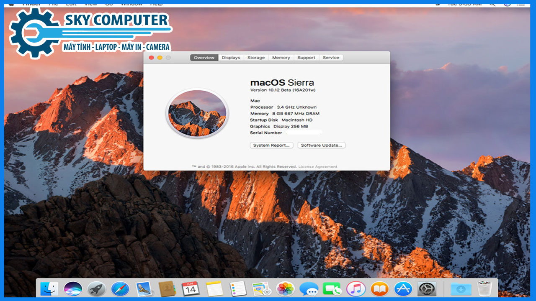The height and width of the screenshot is (301, 536).
Task: Open Launchpad rocket icon
Action: click(x=96, y=288)
